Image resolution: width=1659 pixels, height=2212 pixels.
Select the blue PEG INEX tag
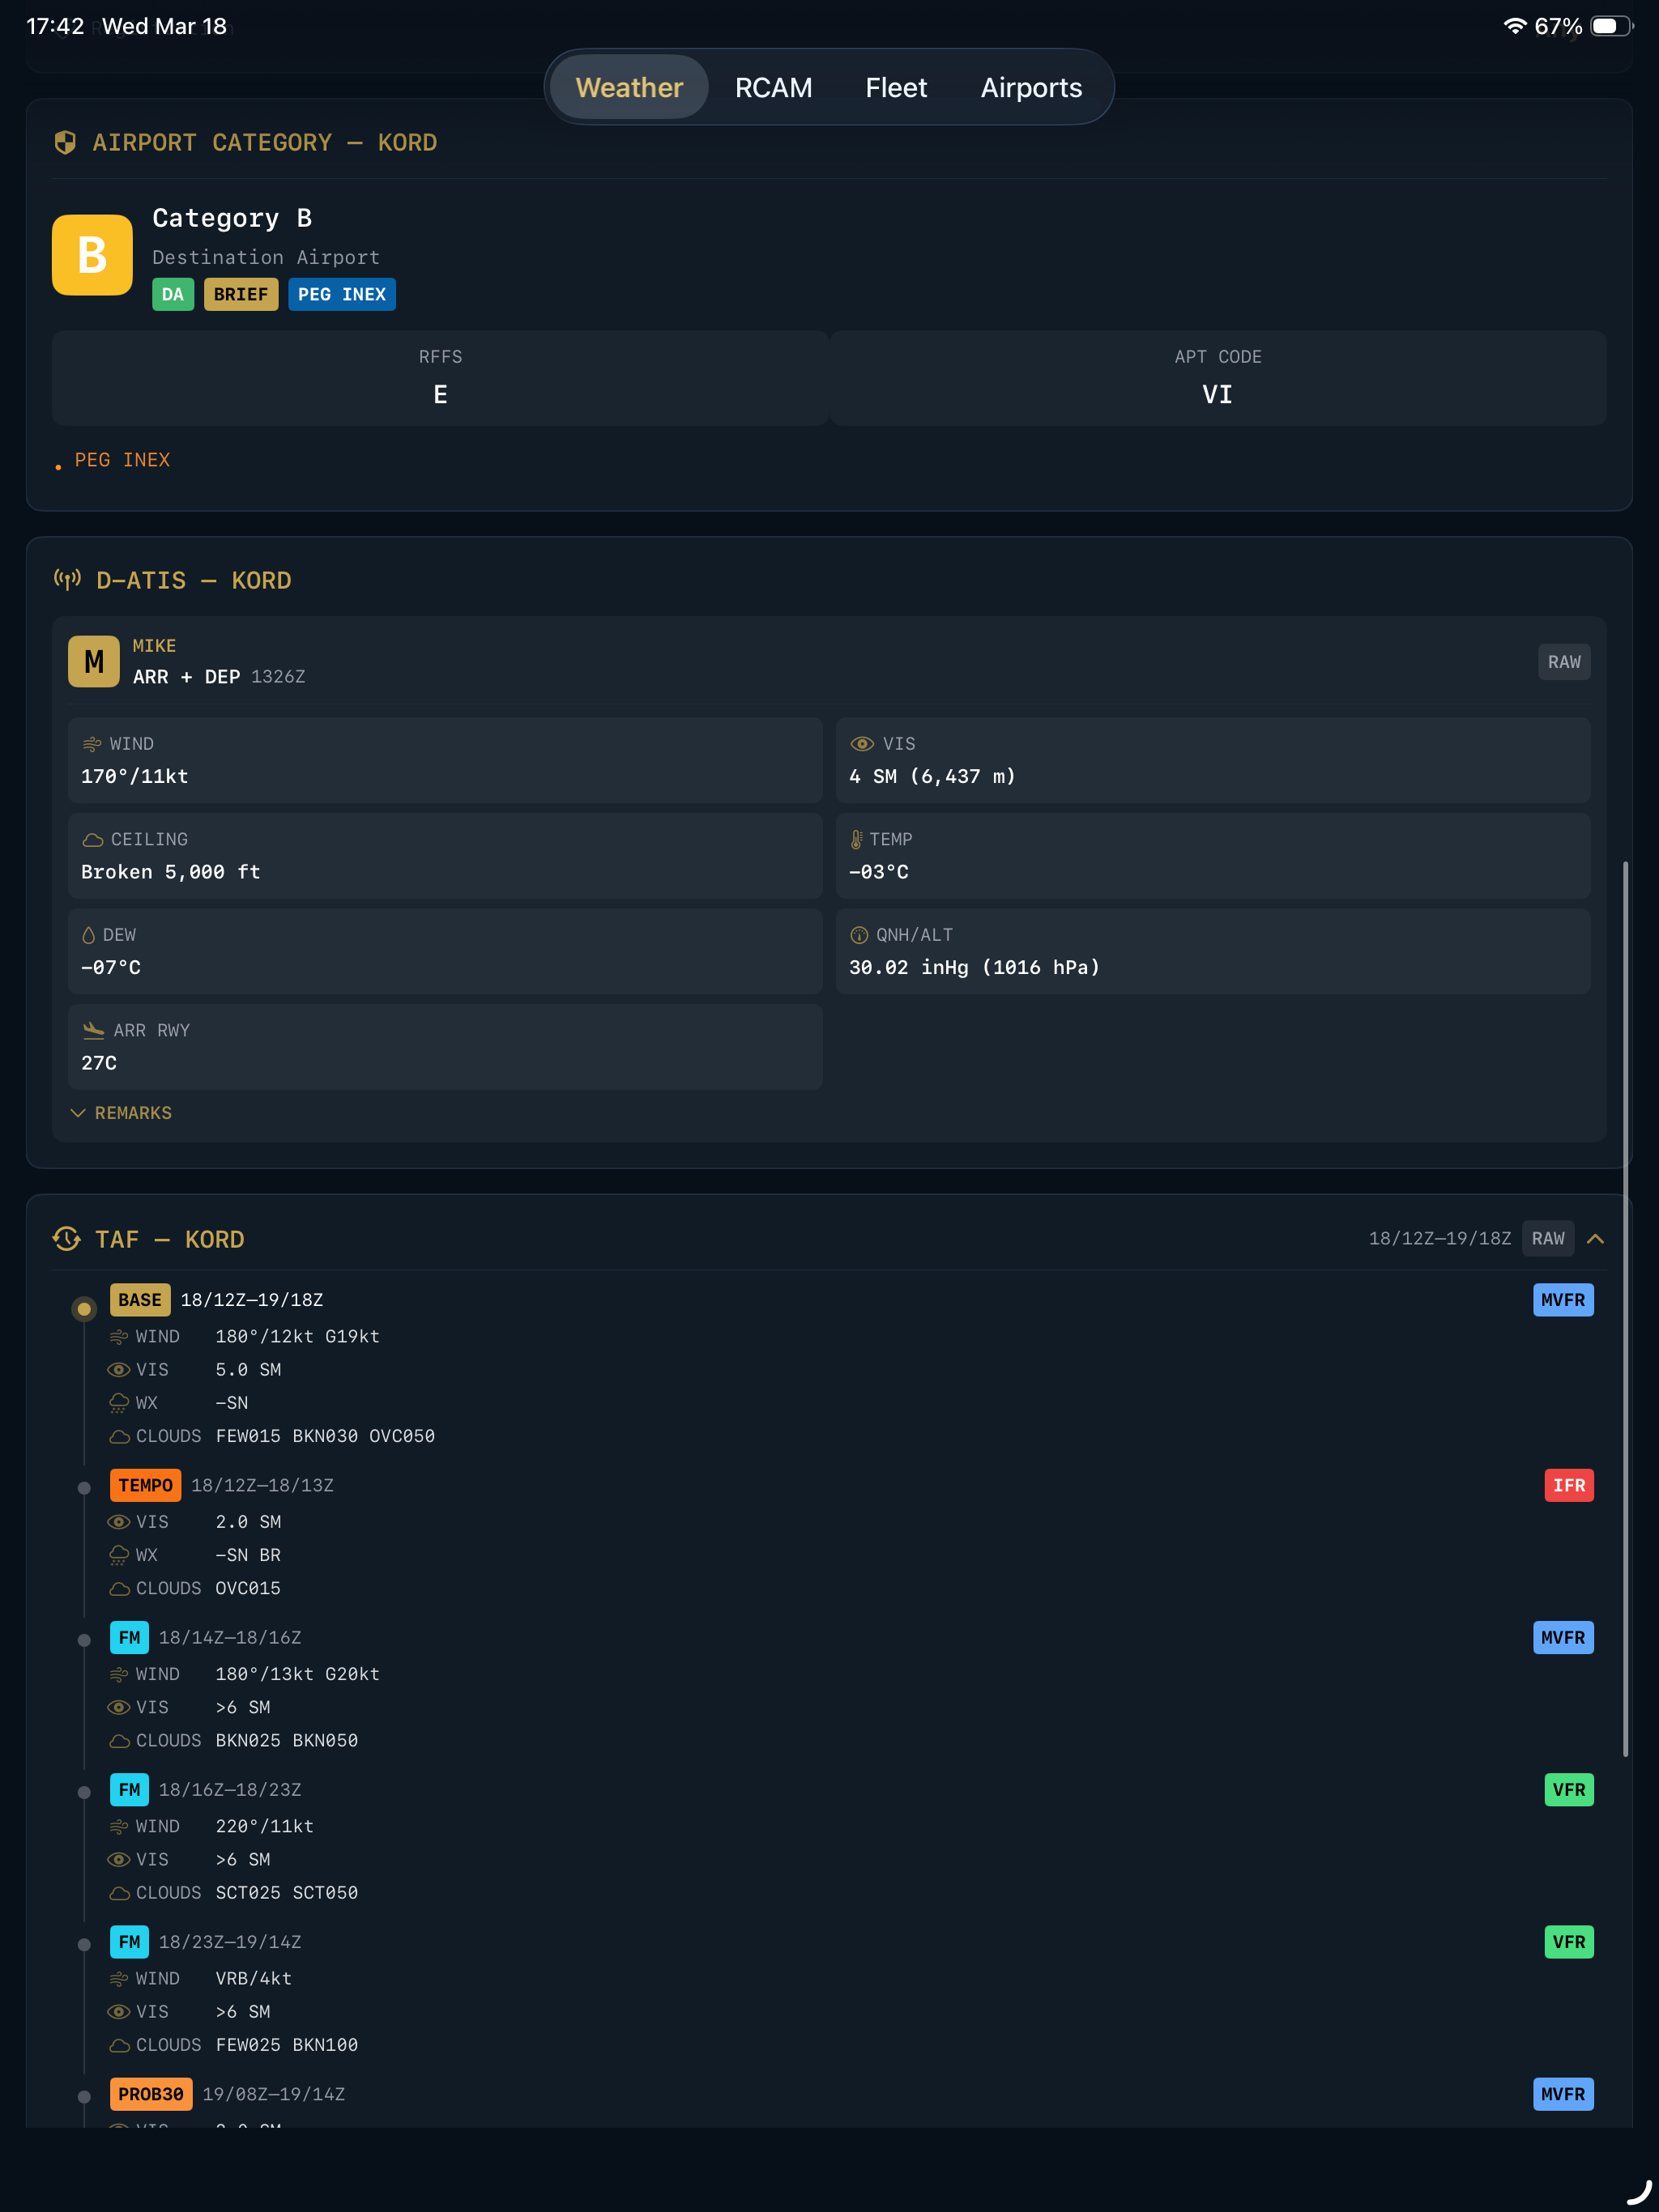[342, 294]
